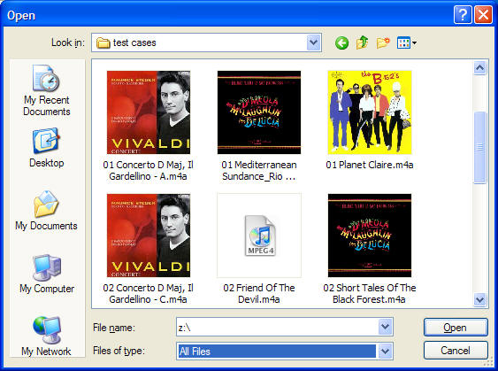
Task: Close the Open dialog
Action: click(483, 15)
